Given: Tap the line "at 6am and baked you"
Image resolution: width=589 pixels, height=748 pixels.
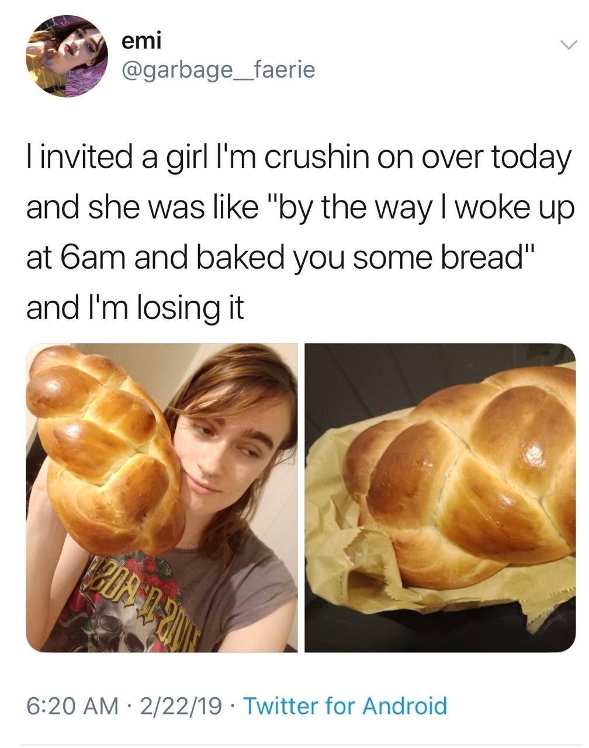Looking at the screenshot, I should click(280, 257).
